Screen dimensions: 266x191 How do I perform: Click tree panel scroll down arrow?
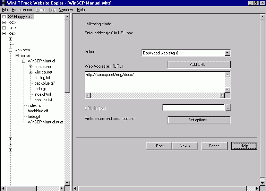point(67,183)
